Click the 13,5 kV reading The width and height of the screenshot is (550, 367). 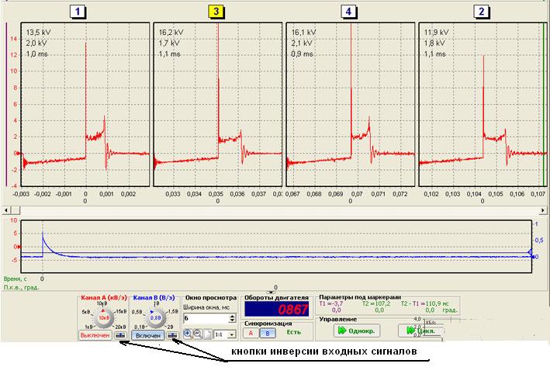click(38, 33)
